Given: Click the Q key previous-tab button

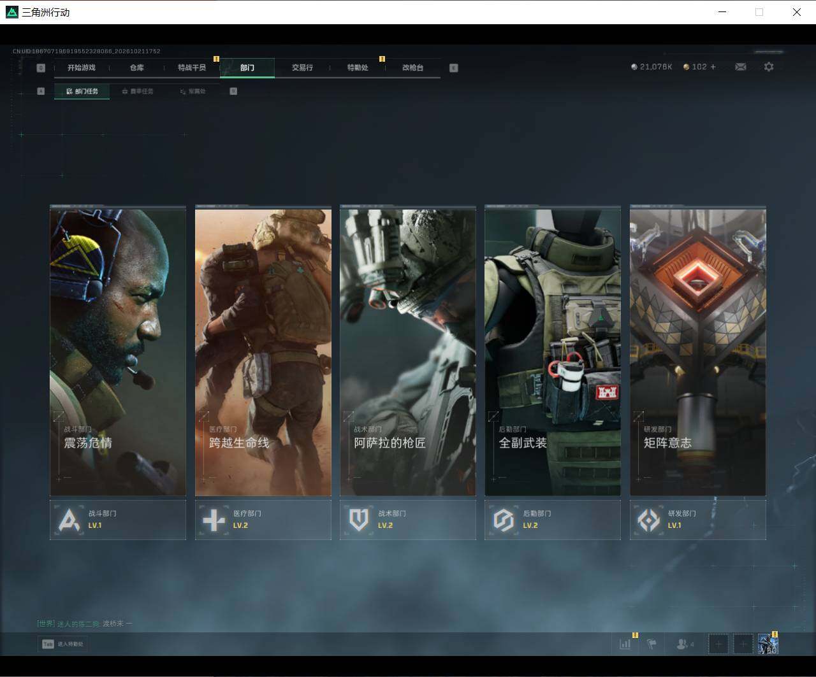Looking at the screenshot, I should click(41, 68).
